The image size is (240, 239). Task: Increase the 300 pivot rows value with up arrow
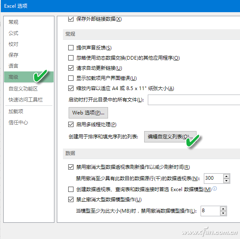click(x=226, y=176)
